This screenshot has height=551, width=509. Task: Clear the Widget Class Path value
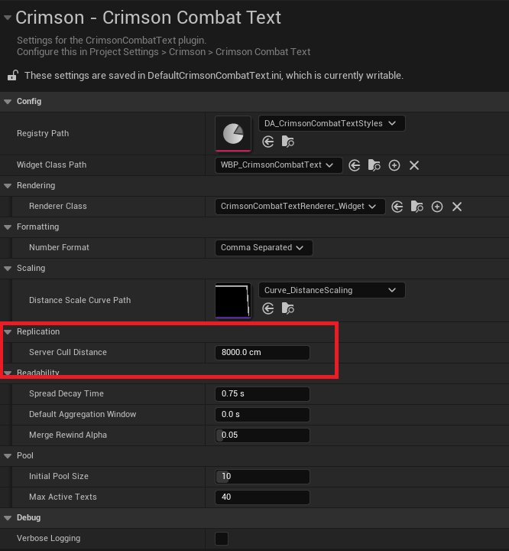pyautogui.click(x=414, y=165)
